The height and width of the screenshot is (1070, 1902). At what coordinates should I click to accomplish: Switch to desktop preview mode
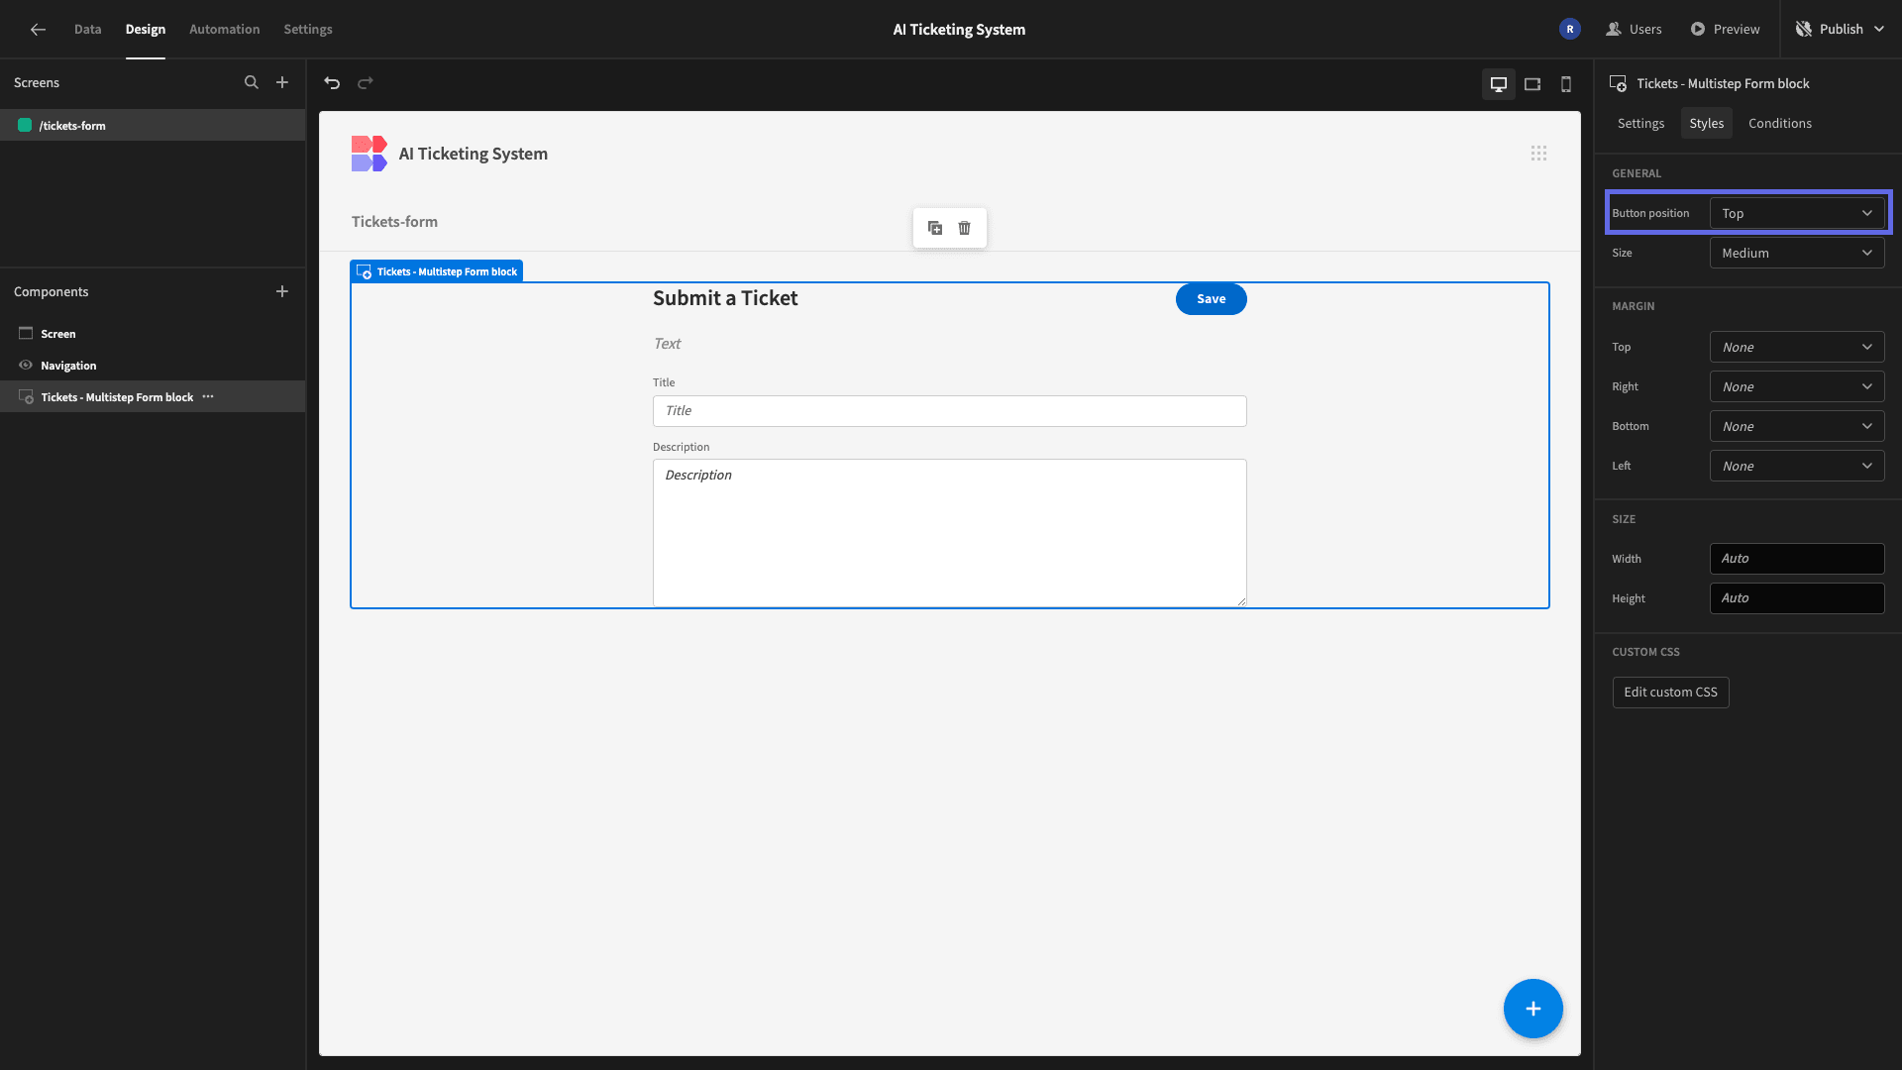tap(1499, 84)
